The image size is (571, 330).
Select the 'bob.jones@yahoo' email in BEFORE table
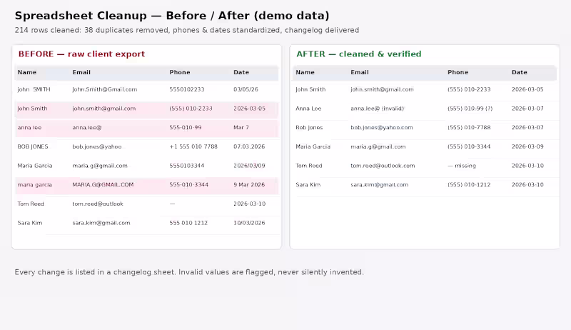click(x=97, y=146)
